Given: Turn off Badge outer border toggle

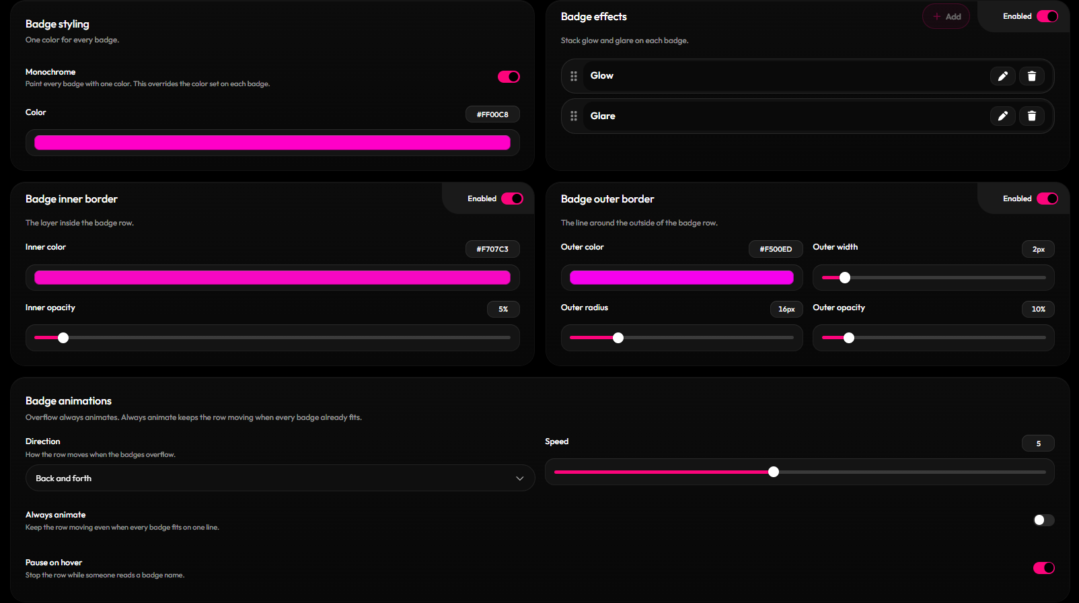Looking at the screenshot, I should click(1047, 199).
